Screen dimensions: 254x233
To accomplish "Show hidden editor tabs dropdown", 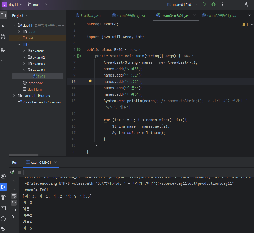I will [249, 15].
